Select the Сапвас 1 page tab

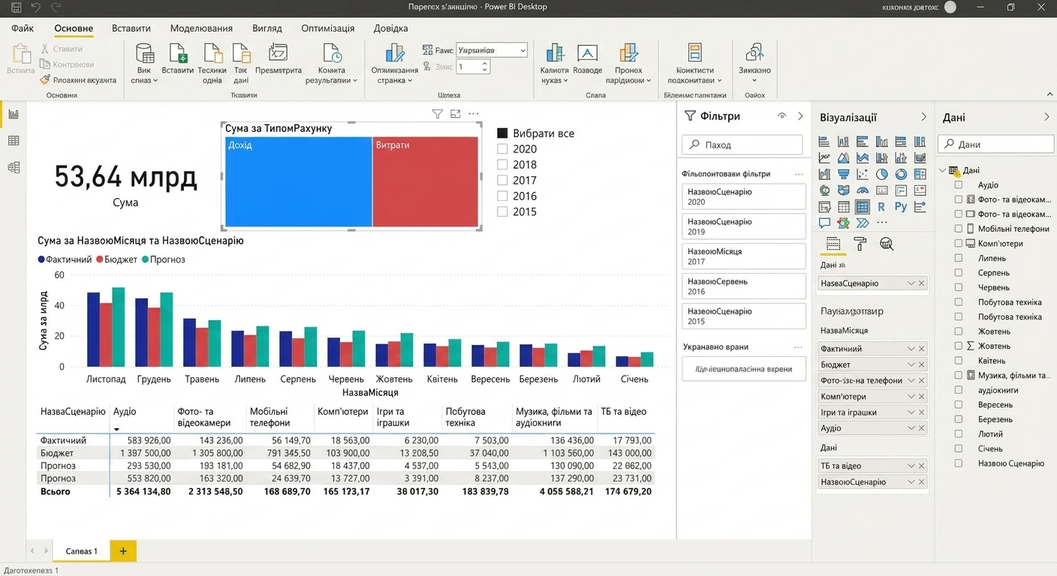coord(81,551)
